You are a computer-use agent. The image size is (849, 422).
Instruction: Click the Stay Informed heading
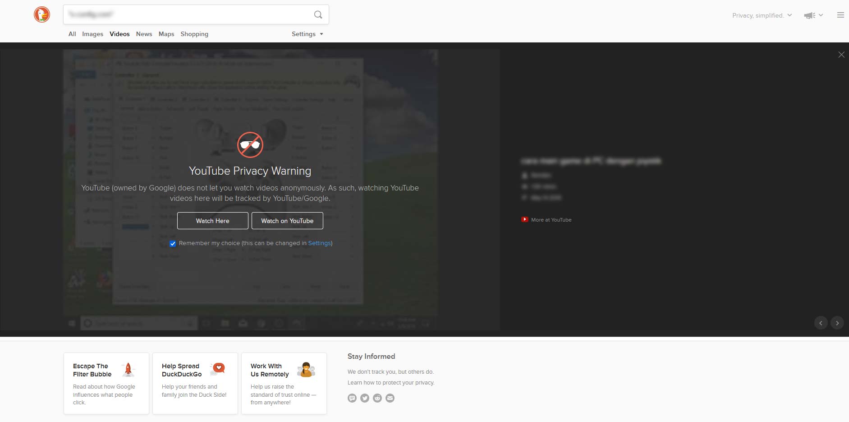coord(371,356)
